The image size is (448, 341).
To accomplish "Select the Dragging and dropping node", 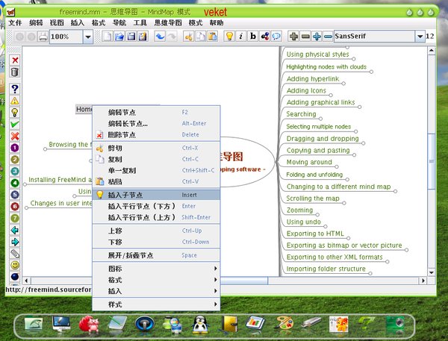I will pyautogui.click(x=323, y=139).
